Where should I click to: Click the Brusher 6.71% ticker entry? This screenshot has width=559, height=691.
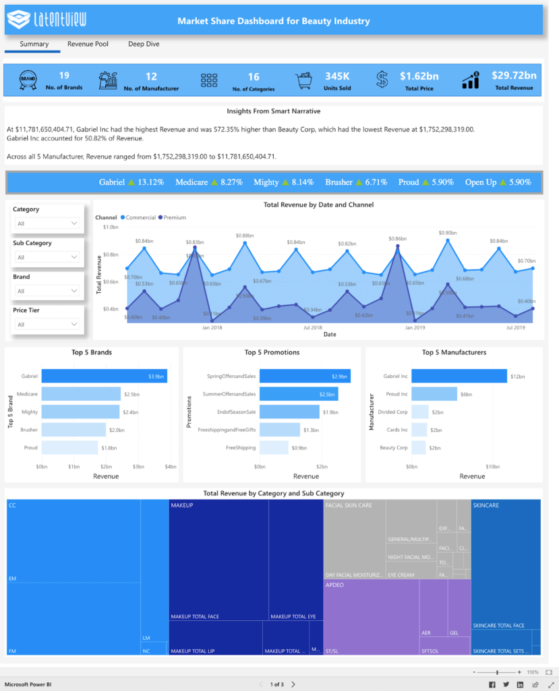pos(356,182)
